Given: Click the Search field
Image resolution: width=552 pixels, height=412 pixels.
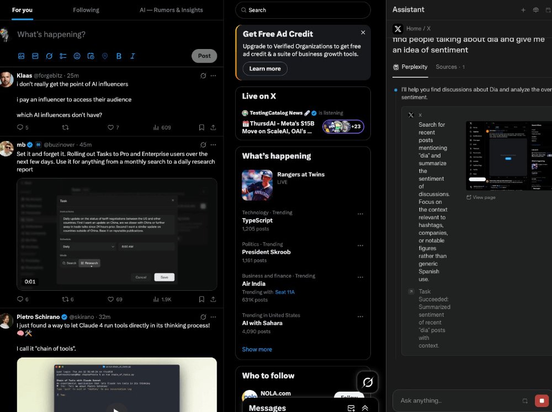Looking at the screenshot, I should pyautogui.click(x=302, y=10).
